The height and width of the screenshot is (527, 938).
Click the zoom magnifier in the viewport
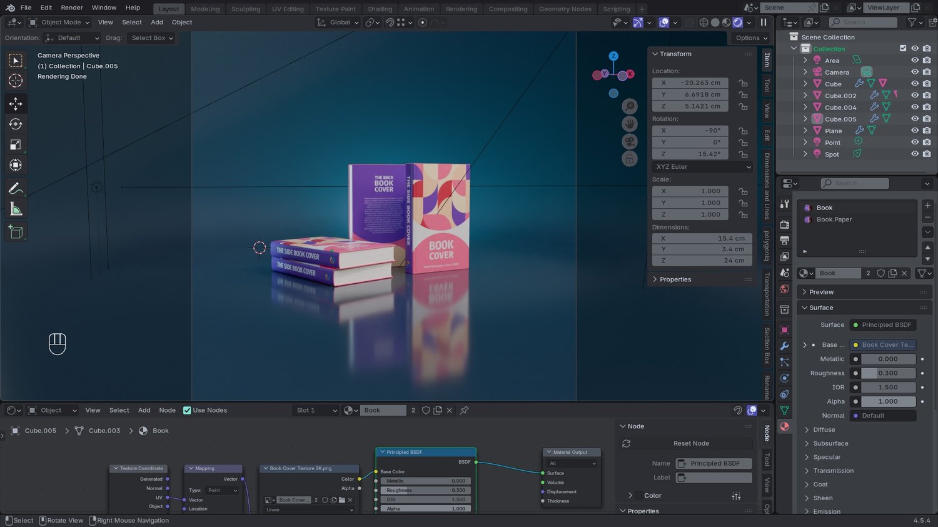(630, 107)
